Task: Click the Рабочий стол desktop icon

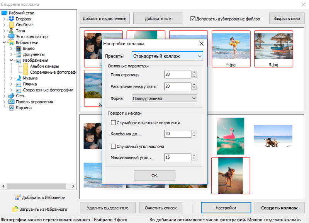Action: (4, 13)
